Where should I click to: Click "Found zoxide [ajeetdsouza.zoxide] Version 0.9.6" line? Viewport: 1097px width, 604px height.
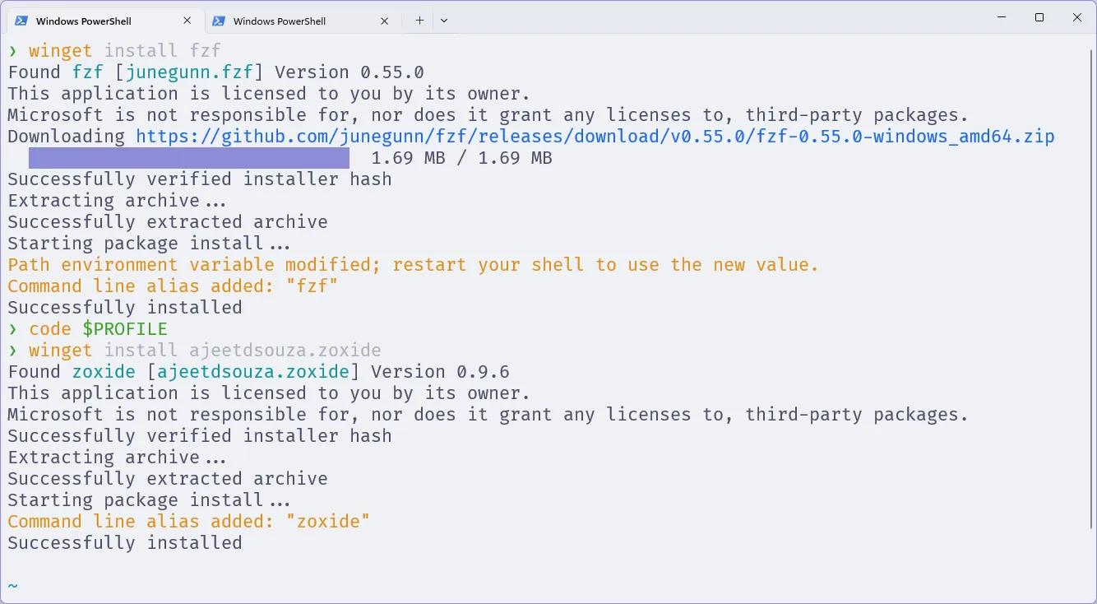click(259, 372)
